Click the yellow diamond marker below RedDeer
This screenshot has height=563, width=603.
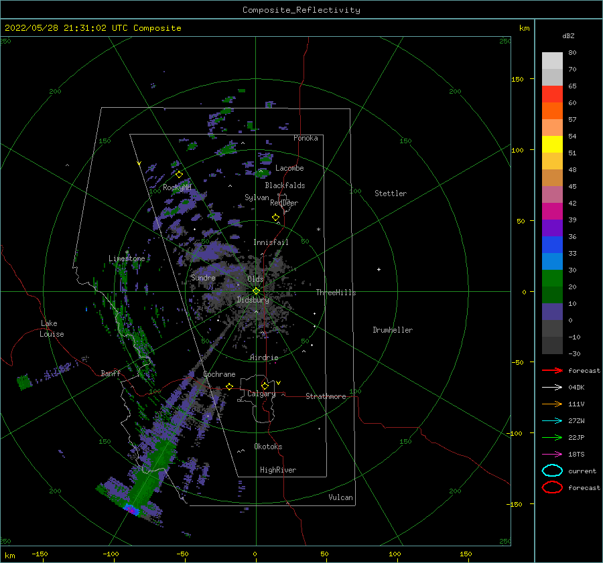pos(275,218)
